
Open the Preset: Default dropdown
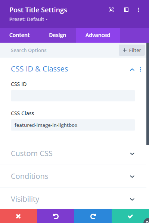coord(28,19)
